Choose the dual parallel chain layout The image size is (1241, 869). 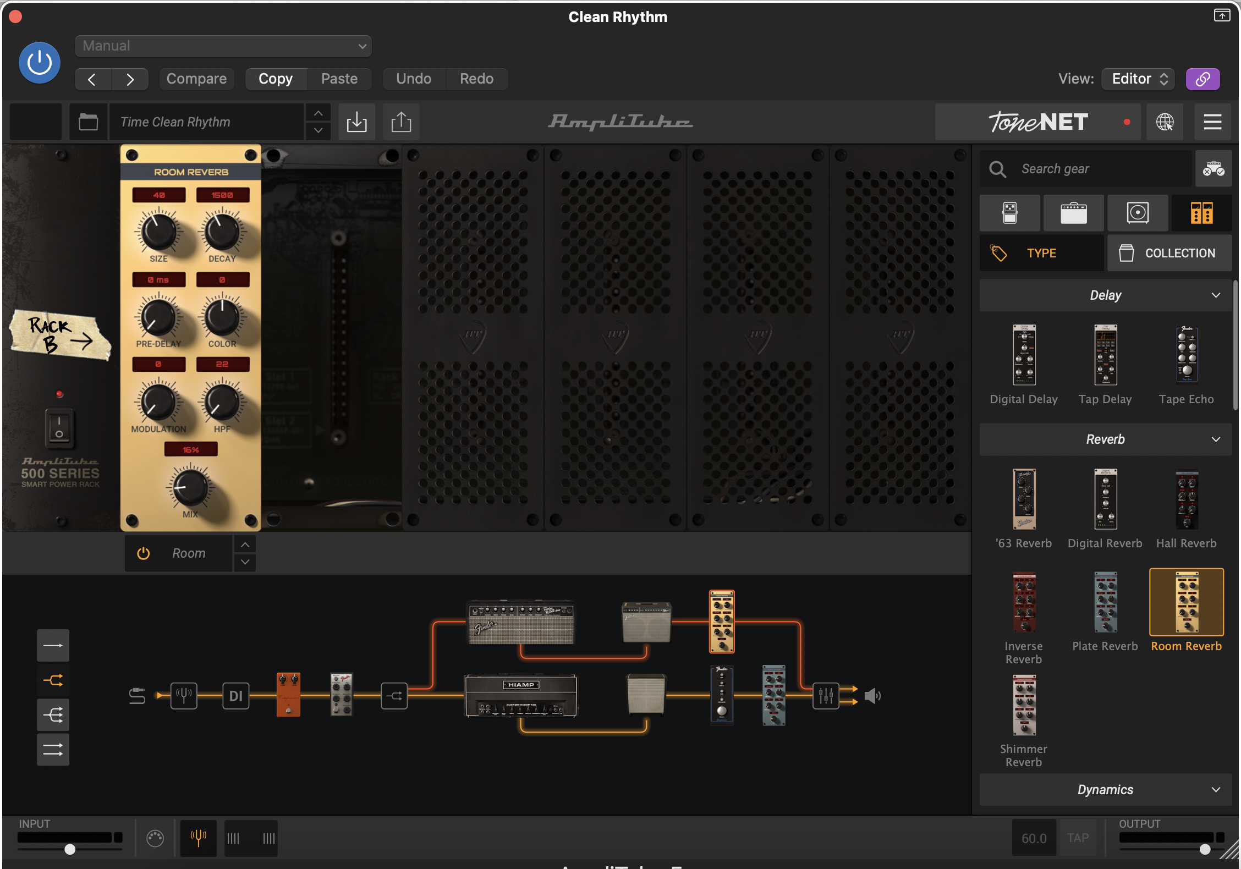pyautogui.click(x=53, y=750)
